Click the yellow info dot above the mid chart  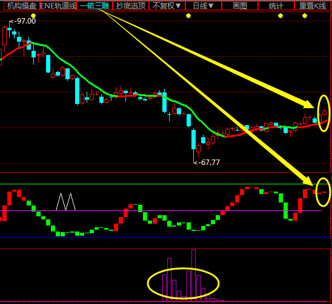pyautogui.click(x=188, y=16)
